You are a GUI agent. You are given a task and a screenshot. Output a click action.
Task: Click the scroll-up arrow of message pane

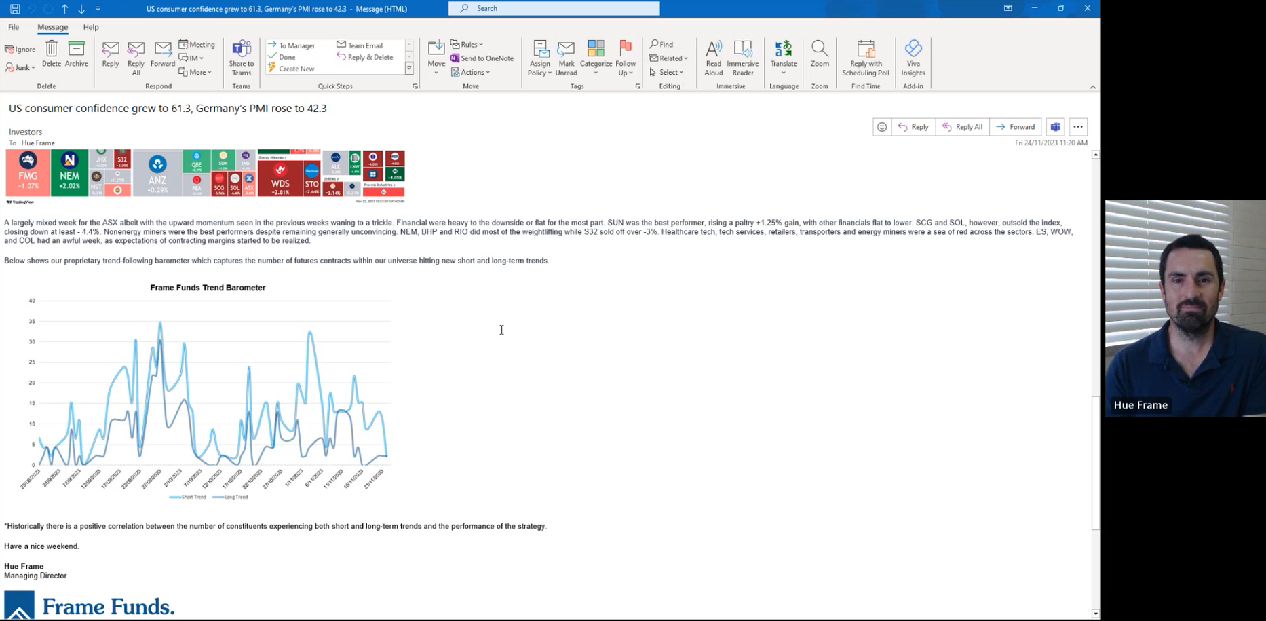[x=1095, y=155]
